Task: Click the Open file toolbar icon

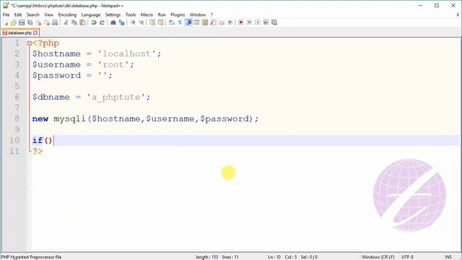Action: point(13,22)
